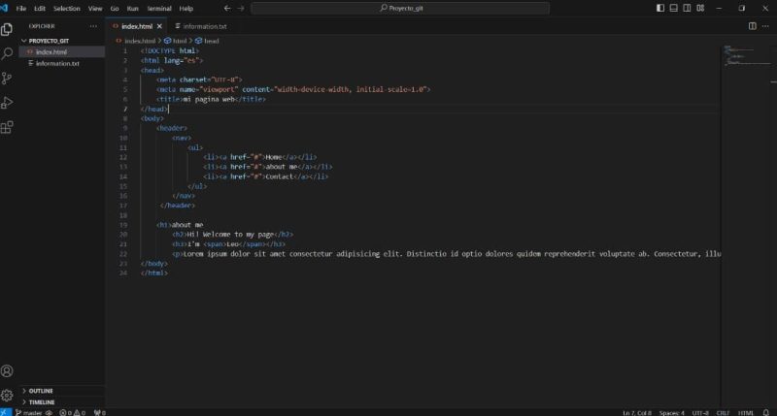This screenshot has width=777, height=416.
Task: Collapse the PROYECTO_GIT folder tree
Action: [50, 41]
